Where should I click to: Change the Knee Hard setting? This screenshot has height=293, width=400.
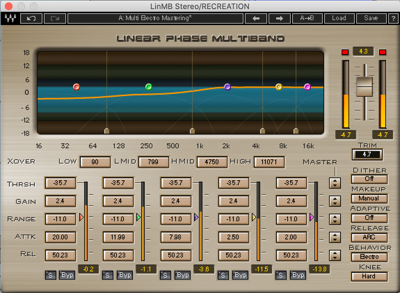[369, 276]
